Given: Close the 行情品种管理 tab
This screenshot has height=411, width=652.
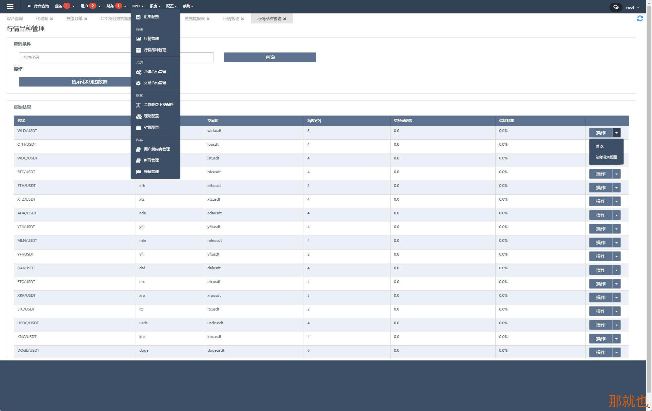Looking at the screenshot, I should click(284, 19).
